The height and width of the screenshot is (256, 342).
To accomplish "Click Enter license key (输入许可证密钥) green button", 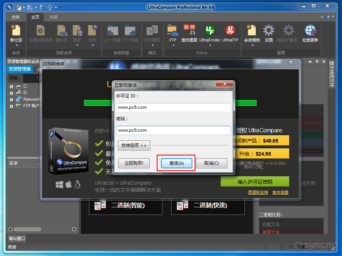I will [255, 181].
